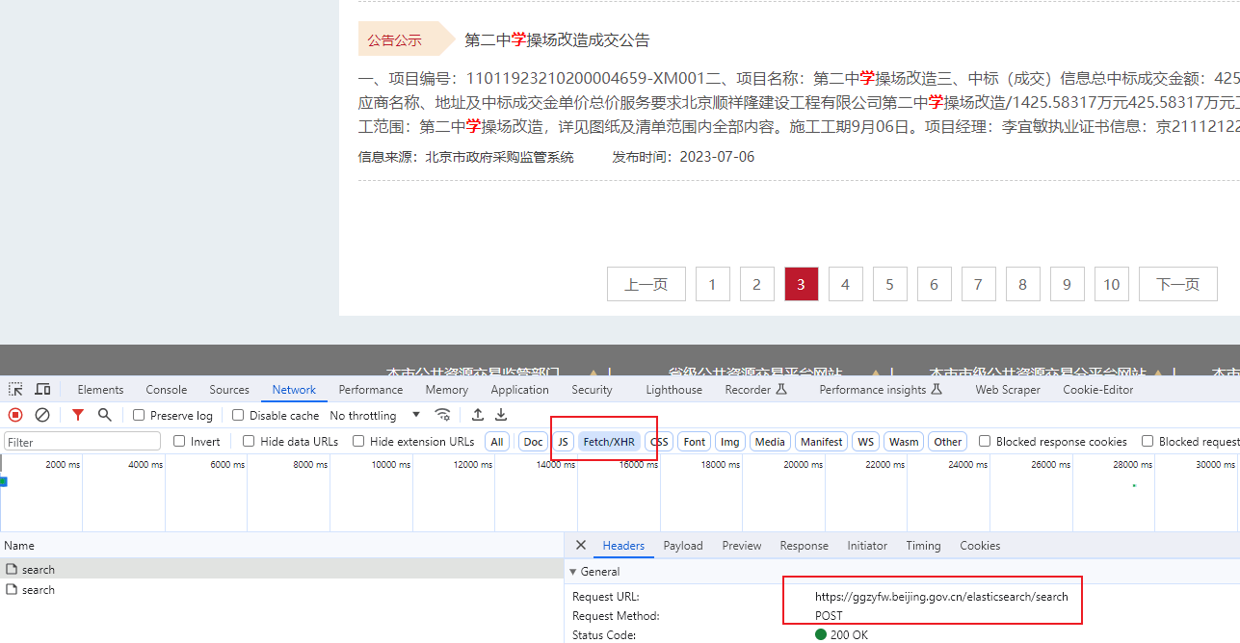Clear the network log
The height and width of the screenshot is (643, 1240).
click(42, 415)
